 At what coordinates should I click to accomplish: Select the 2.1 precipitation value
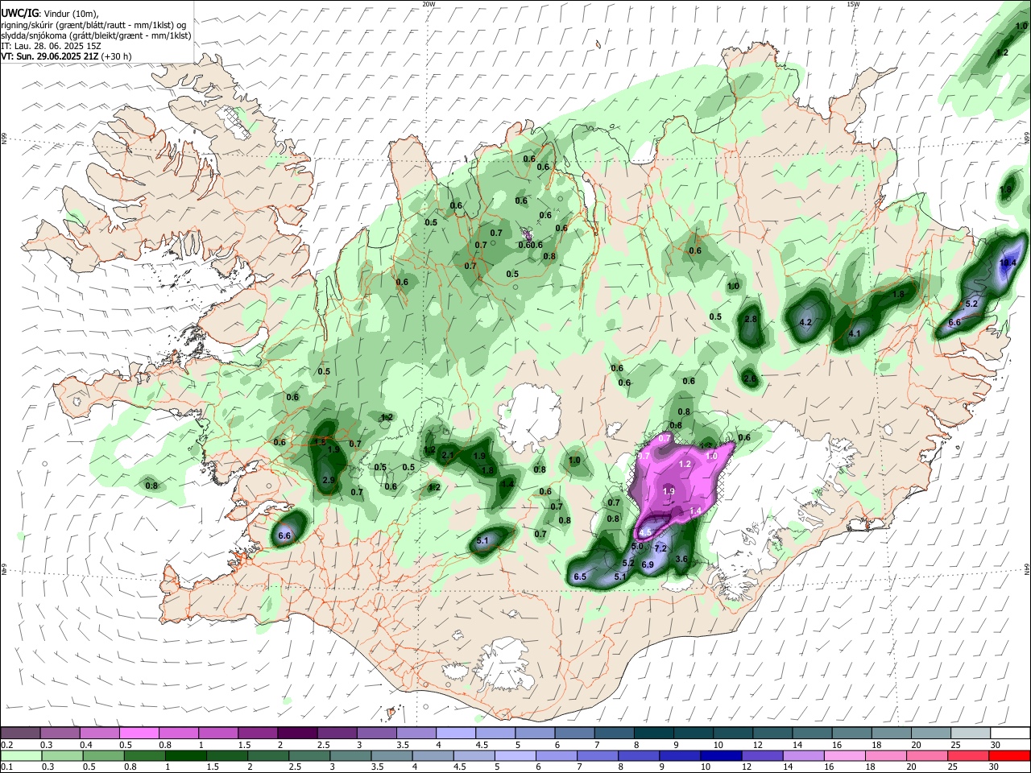pos(449,455)
